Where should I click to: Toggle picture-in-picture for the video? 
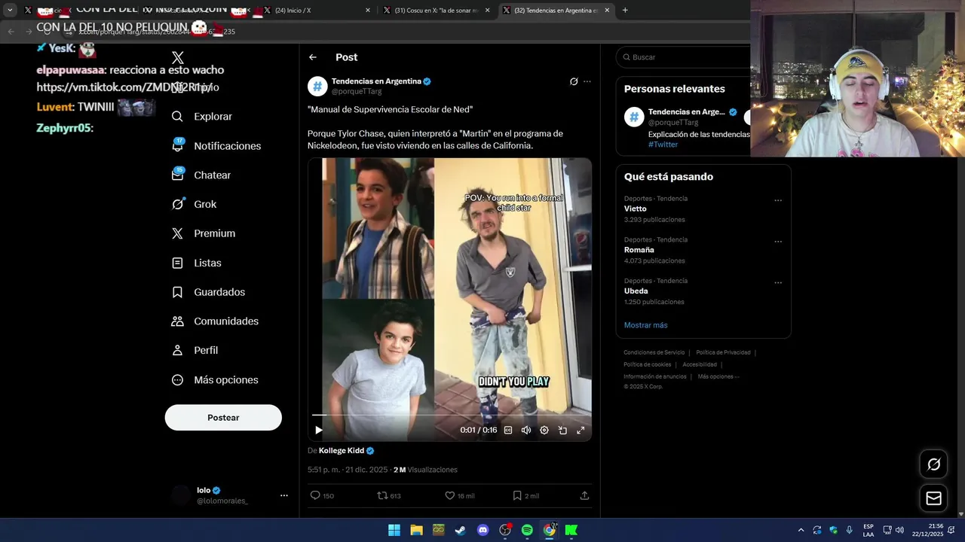click(x=562, y=430)
